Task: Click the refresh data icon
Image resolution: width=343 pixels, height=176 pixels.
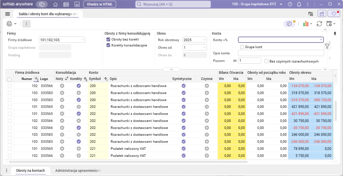Action: (319, 24)
